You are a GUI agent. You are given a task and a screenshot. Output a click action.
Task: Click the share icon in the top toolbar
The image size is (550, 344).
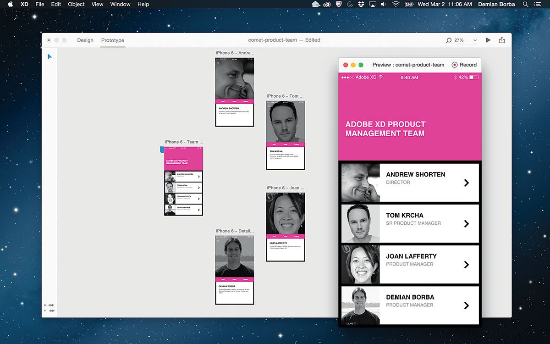pyautogui.click(x=501, y=40)
